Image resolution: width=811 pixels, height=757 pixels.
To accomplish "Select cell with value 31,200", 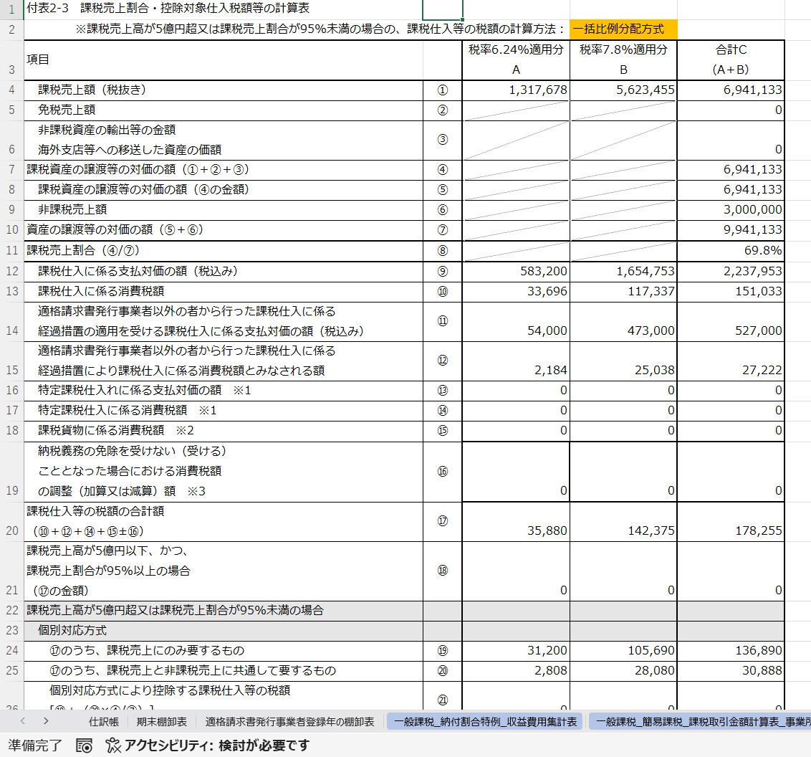I will [x=516, y=651].
